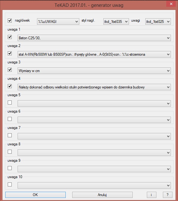Confirm with the OK button
The width and height of the screenshot is (178, 201).
coord(35,195)
